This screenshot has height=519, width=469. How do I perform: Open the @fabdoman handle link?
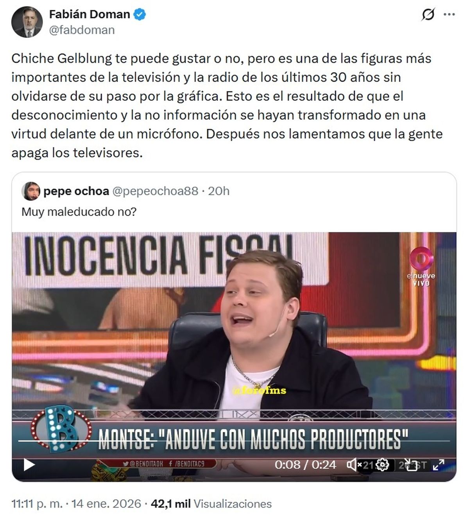(82, 30)
